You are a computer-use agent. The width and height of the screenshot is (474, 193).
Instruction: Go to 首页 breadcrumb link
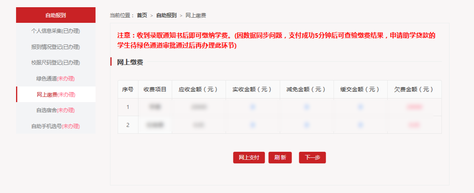pyautogui.click(x=142, y=15)
